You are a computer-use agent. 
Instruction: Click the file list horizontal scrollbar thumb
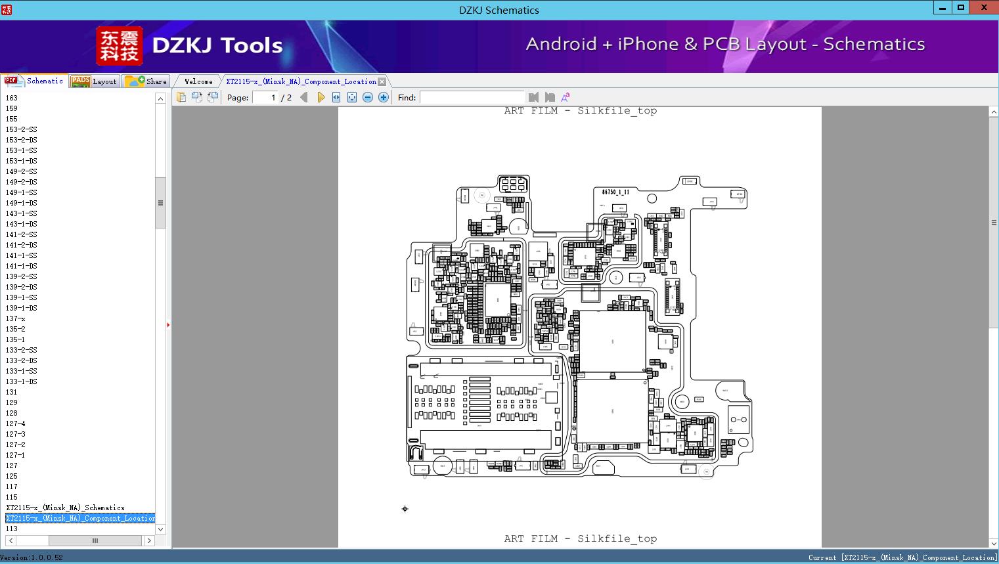pos(95,540)
